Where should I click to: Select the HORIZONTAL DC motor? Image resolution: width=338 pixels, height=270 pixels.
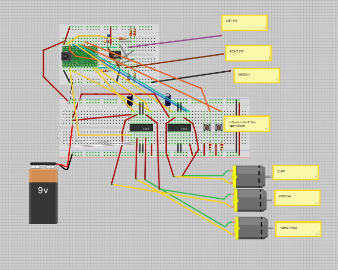[252, 228]
